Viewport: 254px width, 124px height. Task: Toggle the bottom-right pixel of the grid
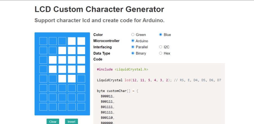pyautogui.click(x=81, y=107)
